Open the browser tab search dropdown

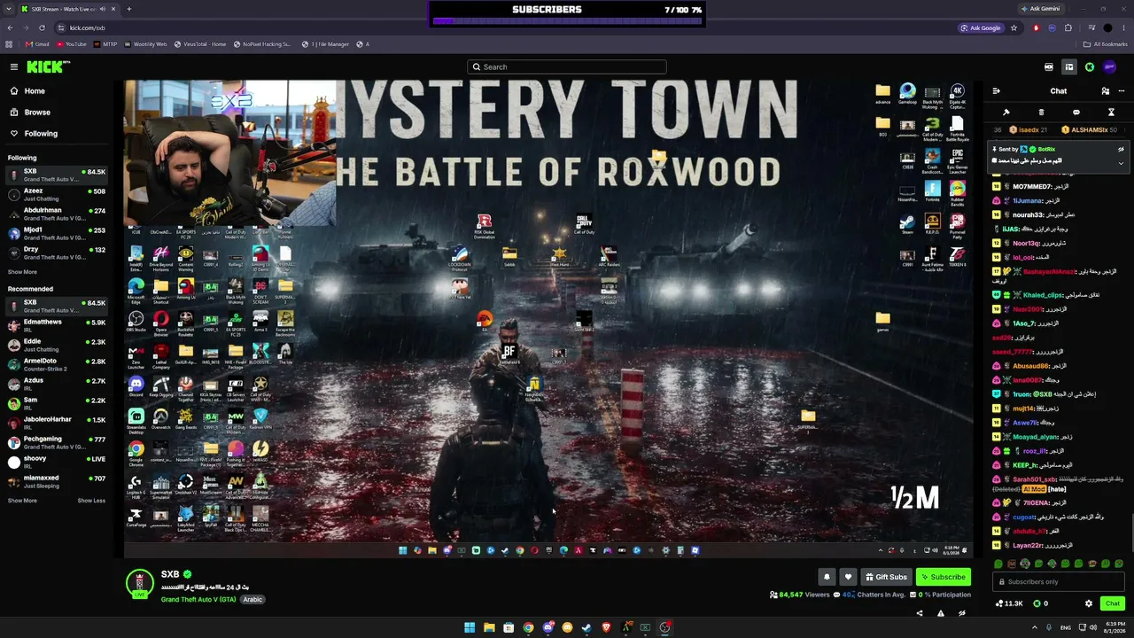click(x=10, y=9)
